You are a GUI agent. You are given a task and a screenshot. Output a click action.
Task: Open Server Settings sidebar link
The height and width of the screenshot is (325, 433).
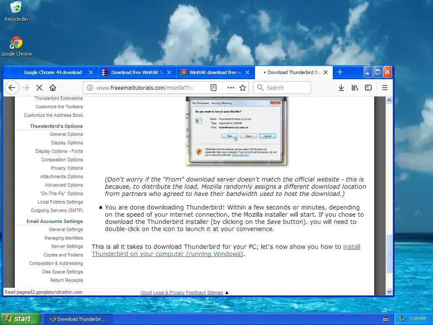click(x=67, y=247)
